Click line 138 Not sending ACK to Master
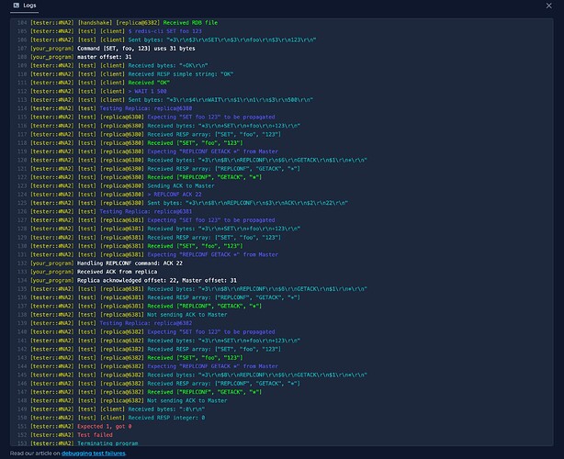The width and height of the screenshot is (564, 459). point(130,315)
